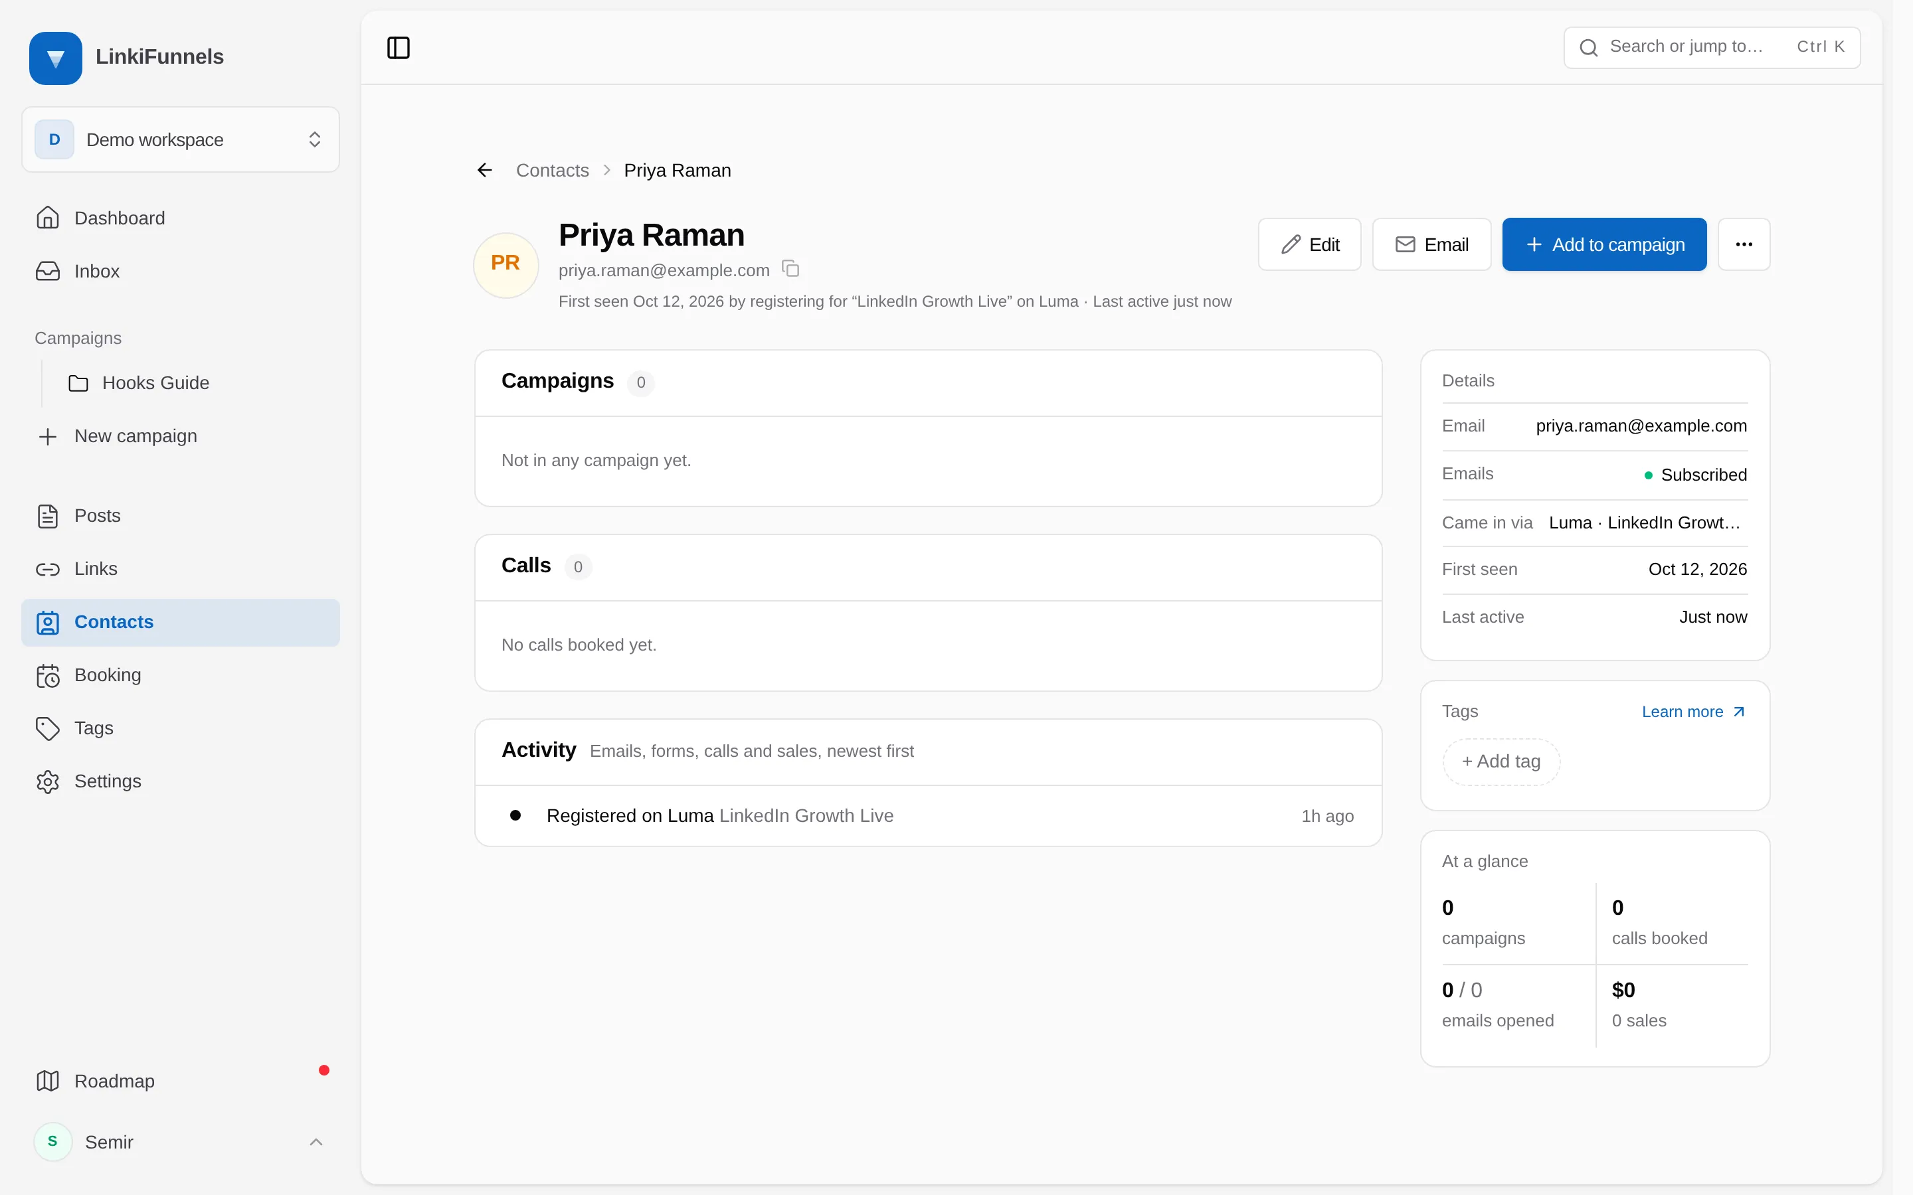Click the Calls count badge
1913x1195 pixels.
pyautogui.click(x=578, y=567)
